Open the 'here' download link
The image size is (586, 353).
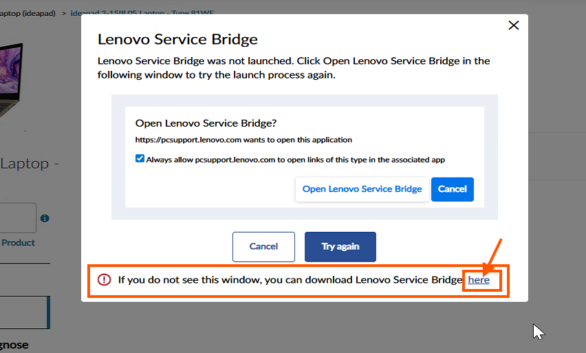click(479, 280)
